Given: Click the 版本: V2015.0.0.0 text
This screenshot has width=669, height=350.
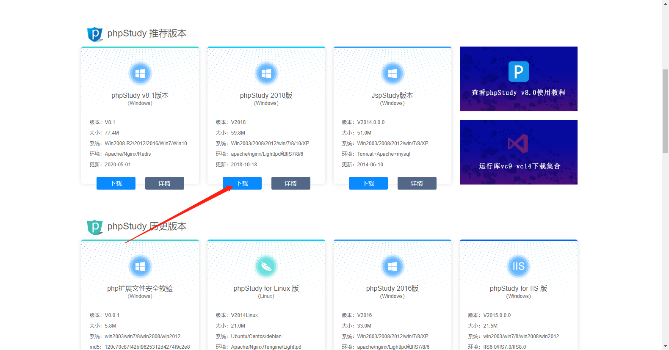Looking at the screenshot, I should (489, 315).
